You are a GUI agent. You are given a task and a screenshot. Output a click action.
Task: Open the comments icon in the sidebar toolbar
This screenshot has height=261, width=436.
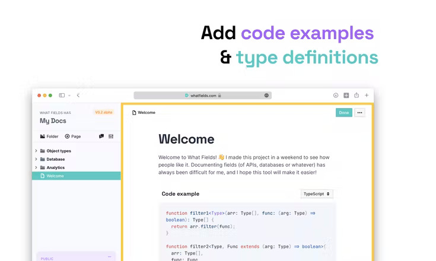pos(101,136)
